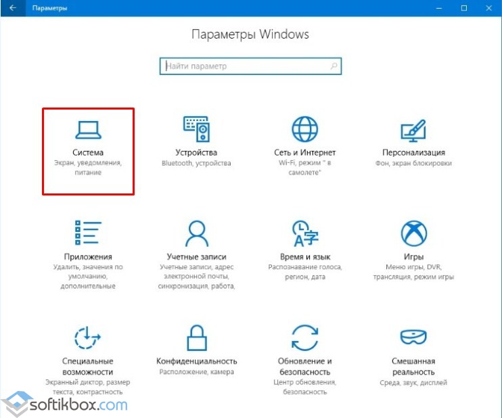Image resolution: width=502 pixels, height=418 pixels.
Task: Open Устройства via keyboard and speaker icon
Action: pos(196,129)
